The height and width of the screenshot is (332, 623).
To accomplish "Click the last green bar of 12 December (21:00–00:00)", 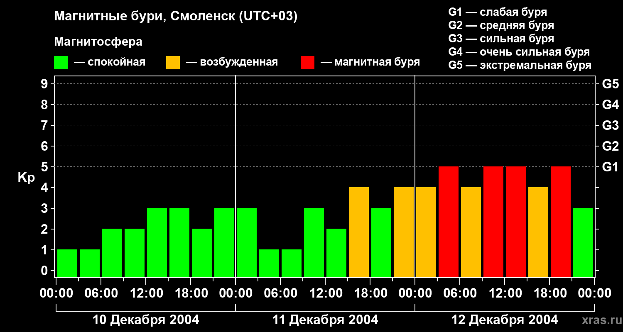I will coord(583,242).
